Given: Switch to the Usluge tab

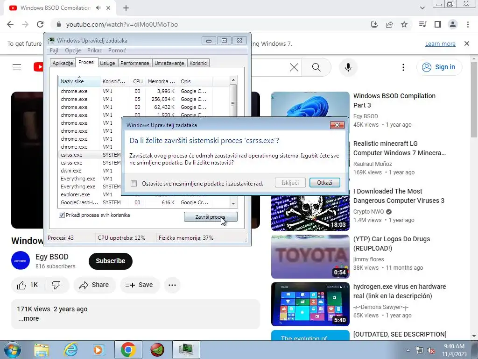Looking at the screenshot, I should coord(107,63).
